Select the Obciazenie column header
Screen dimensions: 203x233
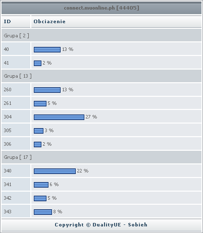pos(116,22)
